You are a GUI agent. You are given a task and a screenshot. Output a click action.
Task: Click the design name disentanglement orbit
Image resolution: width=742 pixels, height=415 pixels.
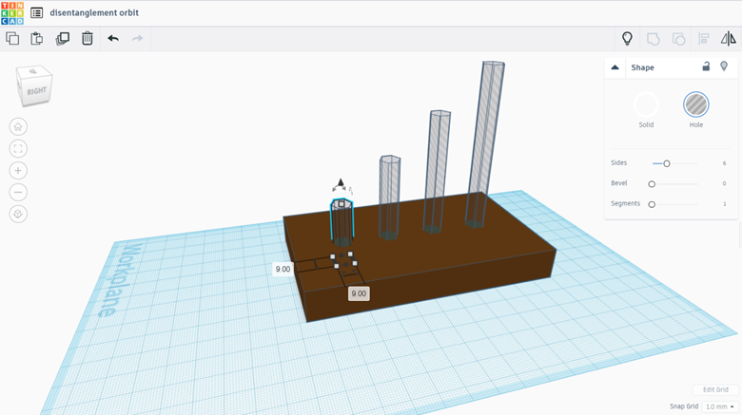pos(94,12)
